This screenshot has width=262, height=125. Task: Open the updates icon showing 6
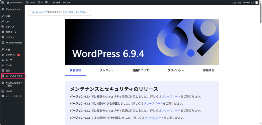pos(39,3)
